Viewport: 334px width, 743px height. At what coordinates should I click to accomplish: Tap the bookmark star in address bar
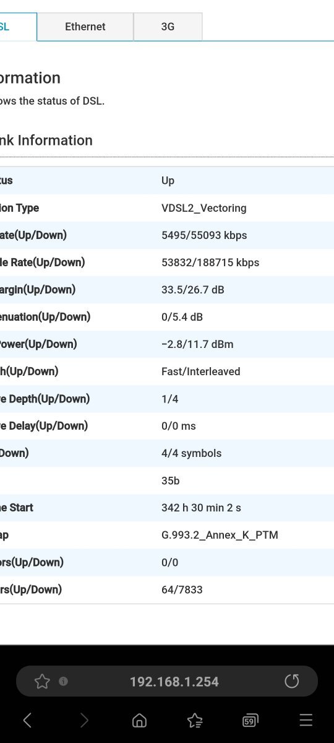42,682
